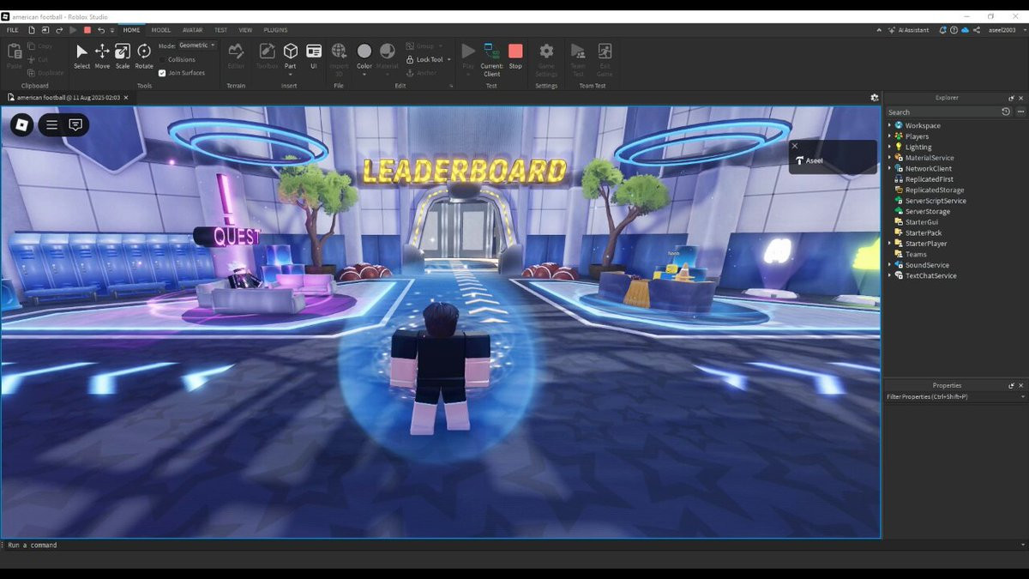Close the in-game player list with X
1029x579 pixels.
coord(795,146)
